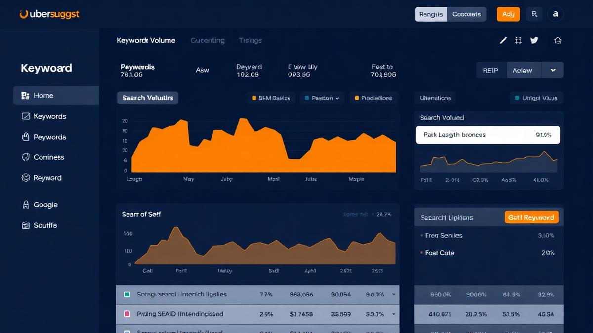Open the user avatar in the top-right corner

[555, 14]
